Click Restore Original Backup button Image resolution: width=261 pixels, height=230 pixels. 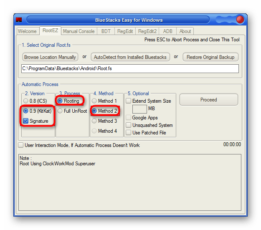pos(210,57)
